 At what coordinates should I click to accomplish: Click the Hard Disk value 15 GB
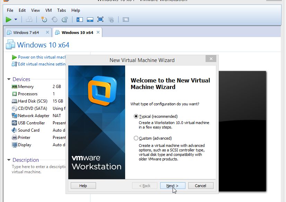coord(58,101)
